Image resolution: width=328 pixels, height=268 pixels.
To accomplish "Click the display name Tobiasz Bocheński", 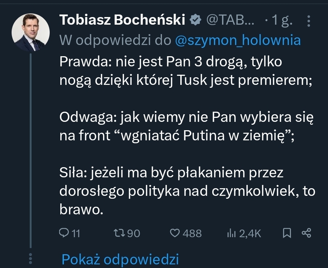I will 122,21.
